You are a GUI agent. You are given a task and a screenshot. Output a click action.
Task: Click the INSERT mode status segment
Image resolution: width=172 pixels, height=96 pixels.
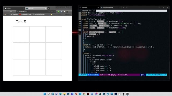(x=83, y=75)
